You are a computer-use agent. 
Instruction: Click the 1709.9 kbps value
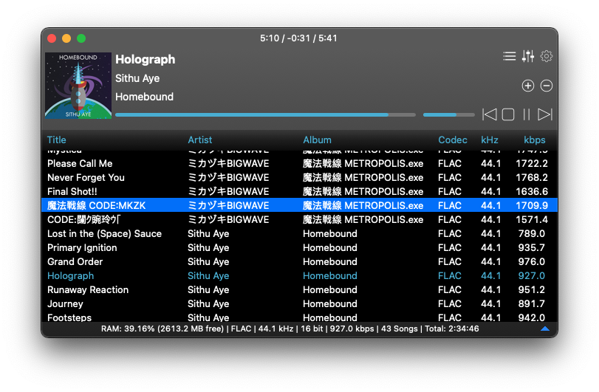[532, 205]
